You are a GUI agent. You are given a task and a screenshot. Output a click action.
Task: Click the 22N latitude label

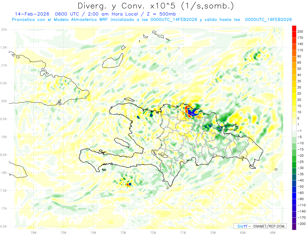tap(4, 30)
